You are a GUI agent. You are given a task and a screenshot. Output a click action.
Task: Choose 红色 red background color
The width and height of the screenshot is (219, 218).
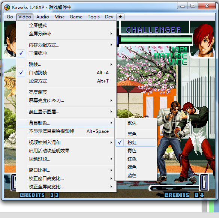pyautogui.click(x=136, y=159)
